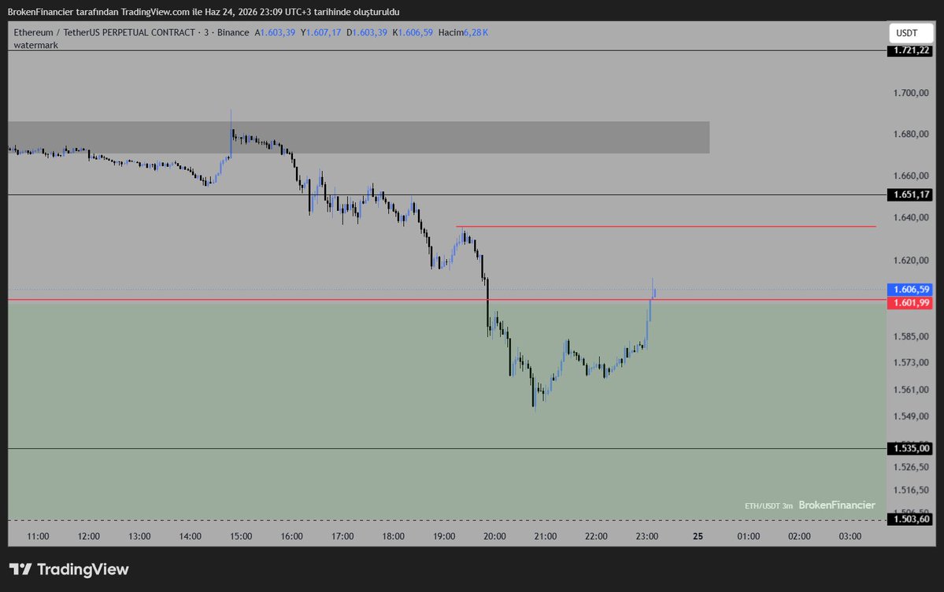The width and height of the screenshot is (944, 592).
Task: Click the bold 25 date label
Action: tap(698, 536)
